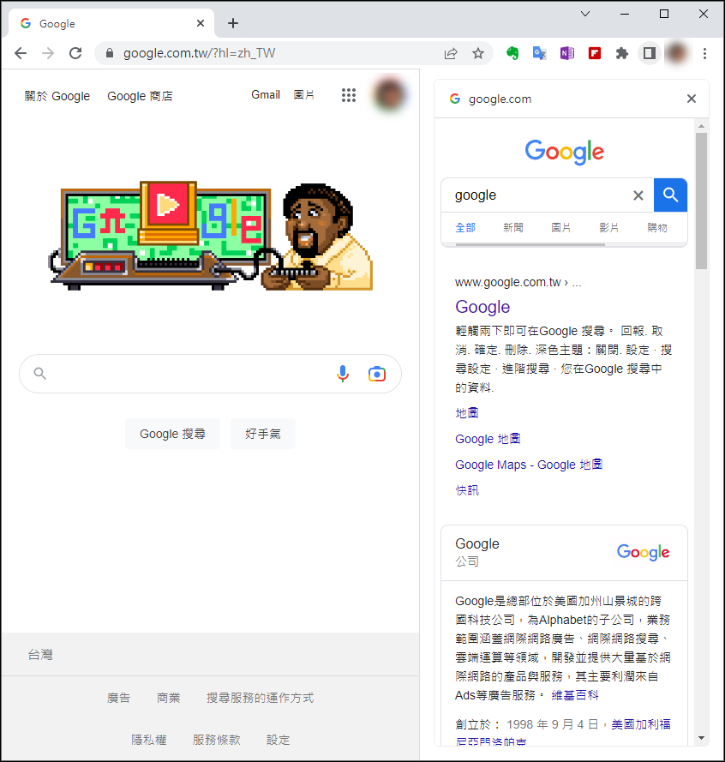725x762 pixels.
Task: Clear the side panel search text
Action: coord(638,195)
